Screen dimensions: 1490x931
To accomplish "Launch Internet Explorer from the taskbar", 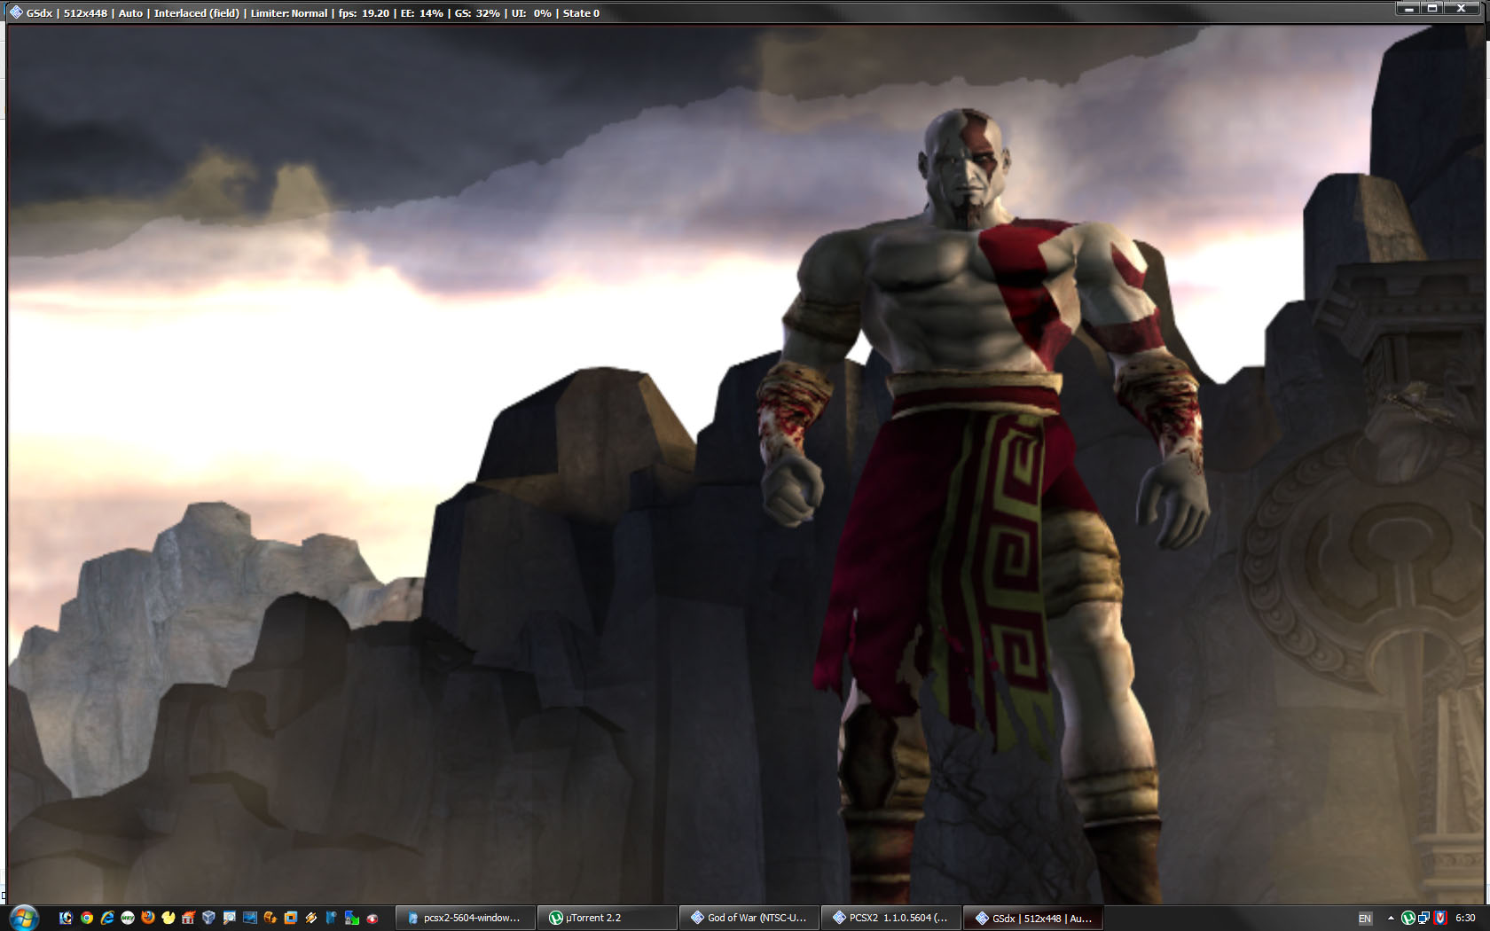I will pyautogui.click(x=107, y=918).
